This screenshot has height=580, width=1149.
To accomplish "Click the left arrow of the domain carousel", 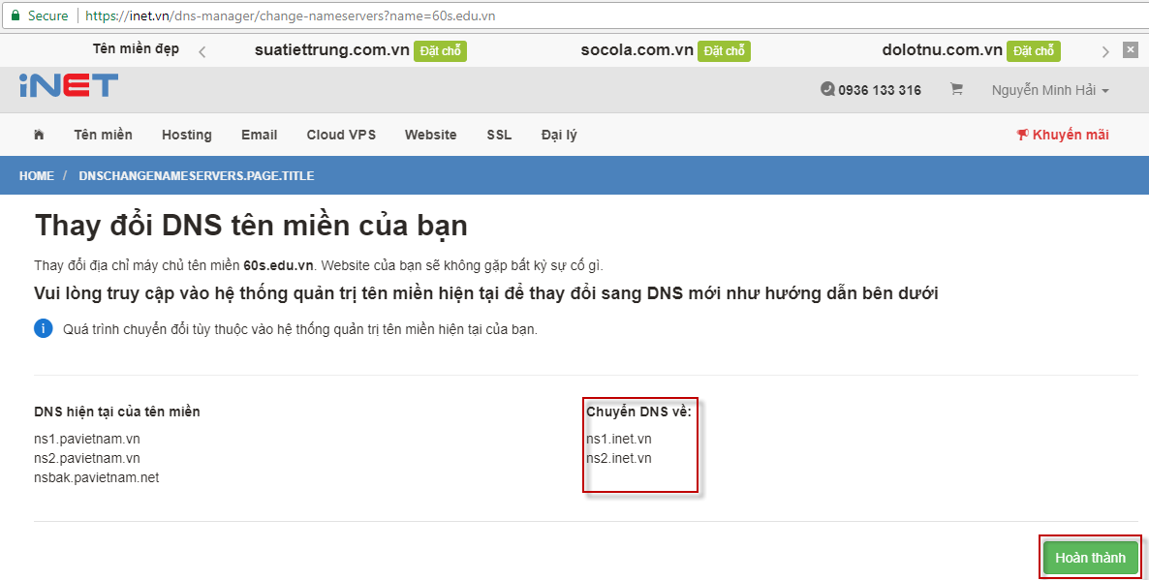I will tap(201, 48).
